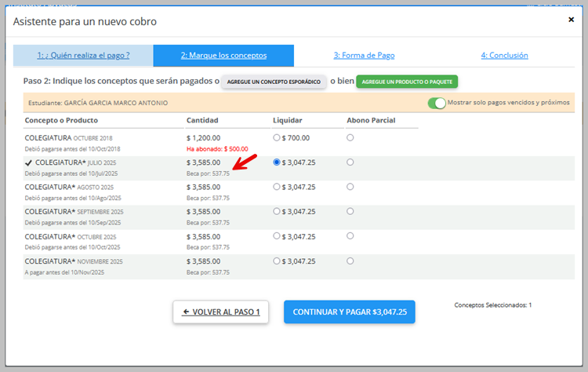Select Abono Parcial for Colegiatura Octubre 2018

[x=350, y=138]
